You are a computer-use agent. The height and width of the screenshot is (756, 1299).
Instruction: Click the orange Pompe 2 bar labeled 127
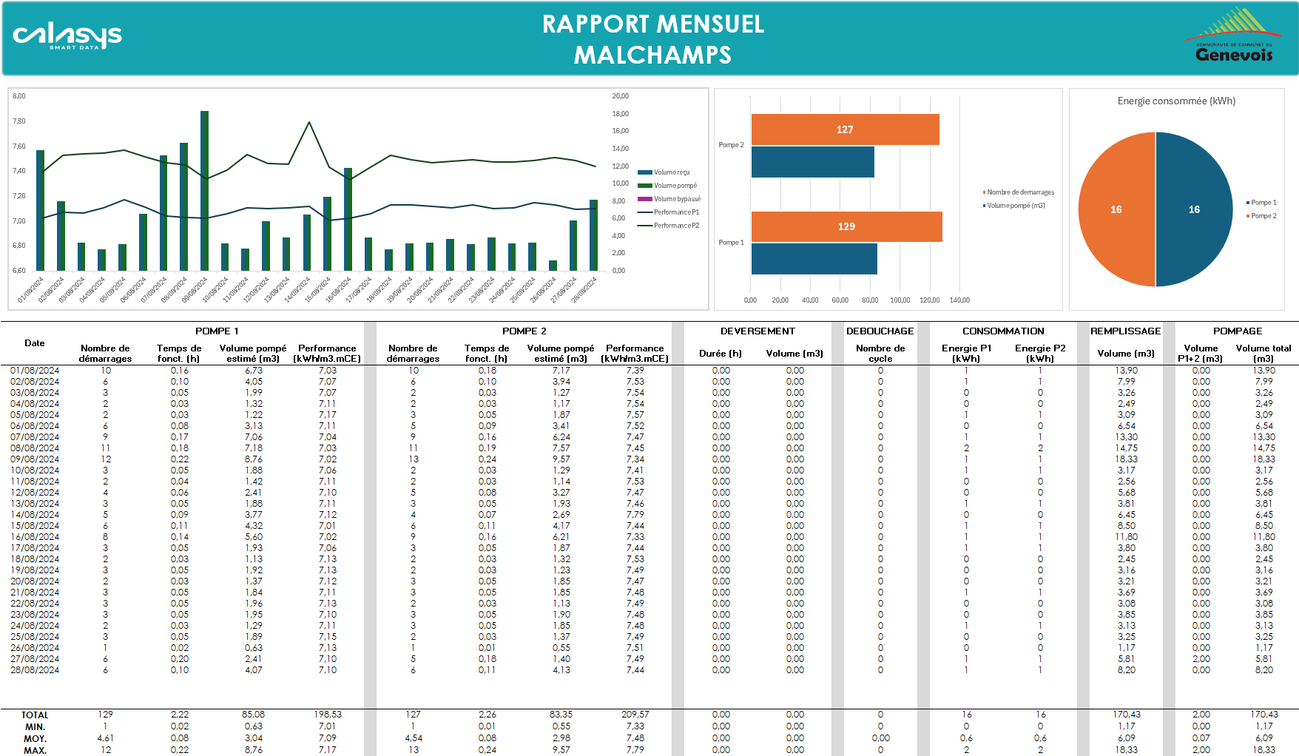(845, 129)
